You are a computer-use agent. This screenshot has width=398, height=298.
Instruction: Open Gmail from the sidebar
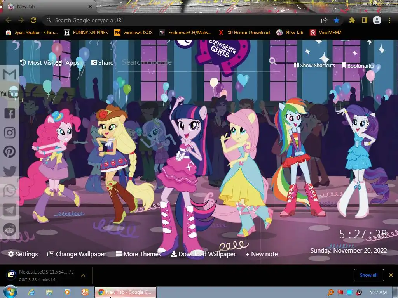pos(10,74)
